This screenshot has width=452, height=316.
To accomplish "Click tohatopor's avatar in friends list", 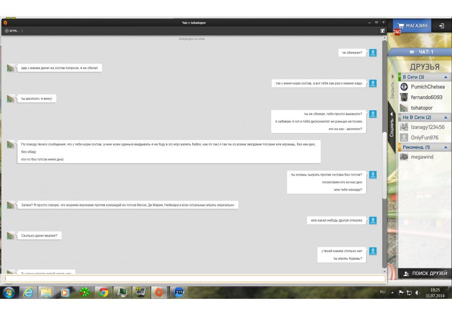I will coord(404,108).
